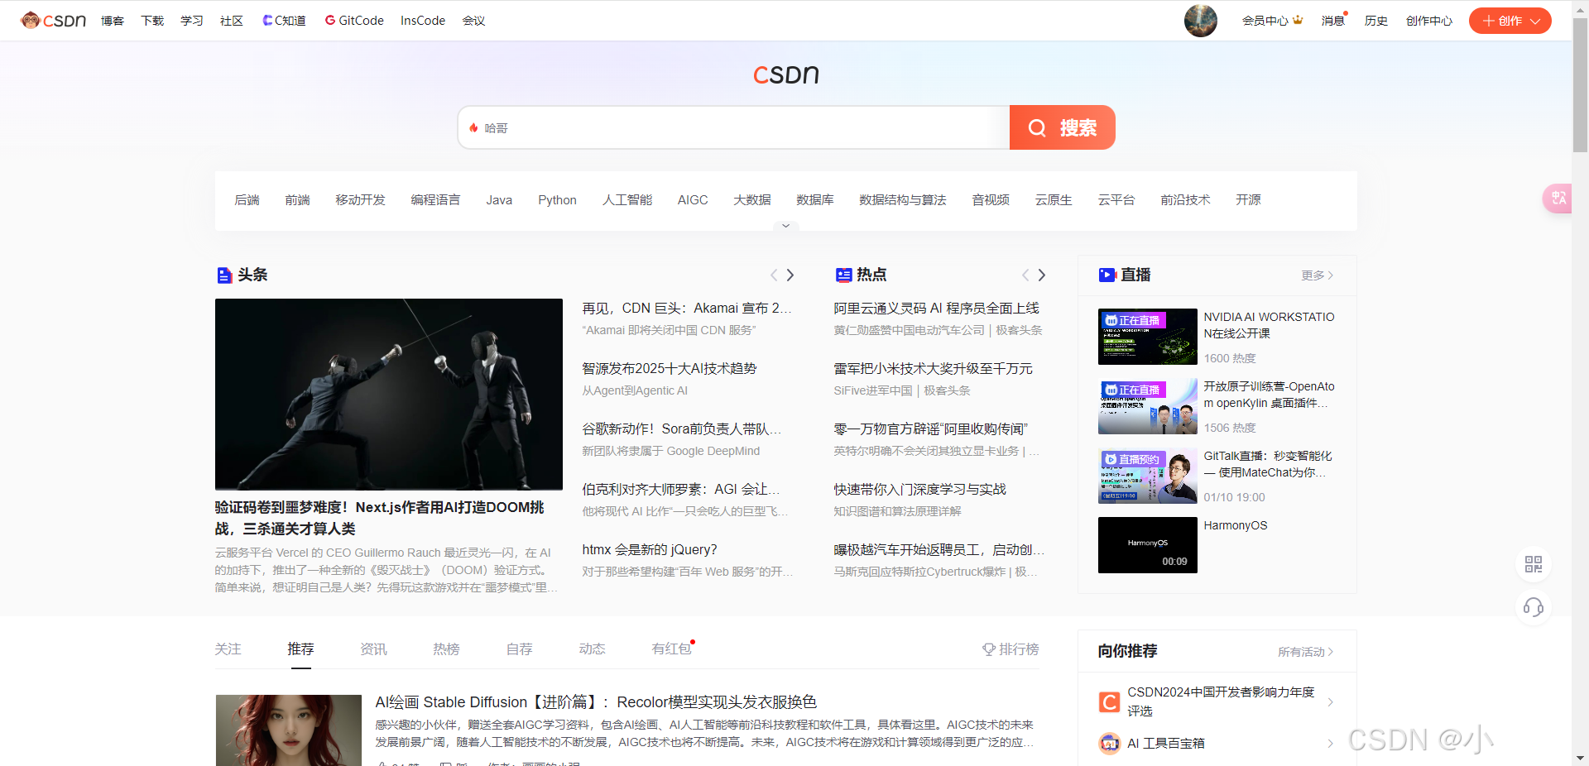This screenshot has height=766, width=1589.
Task: Open the AI绘画 Stable Diffusion article thumbnail
Action: (289, 730)
